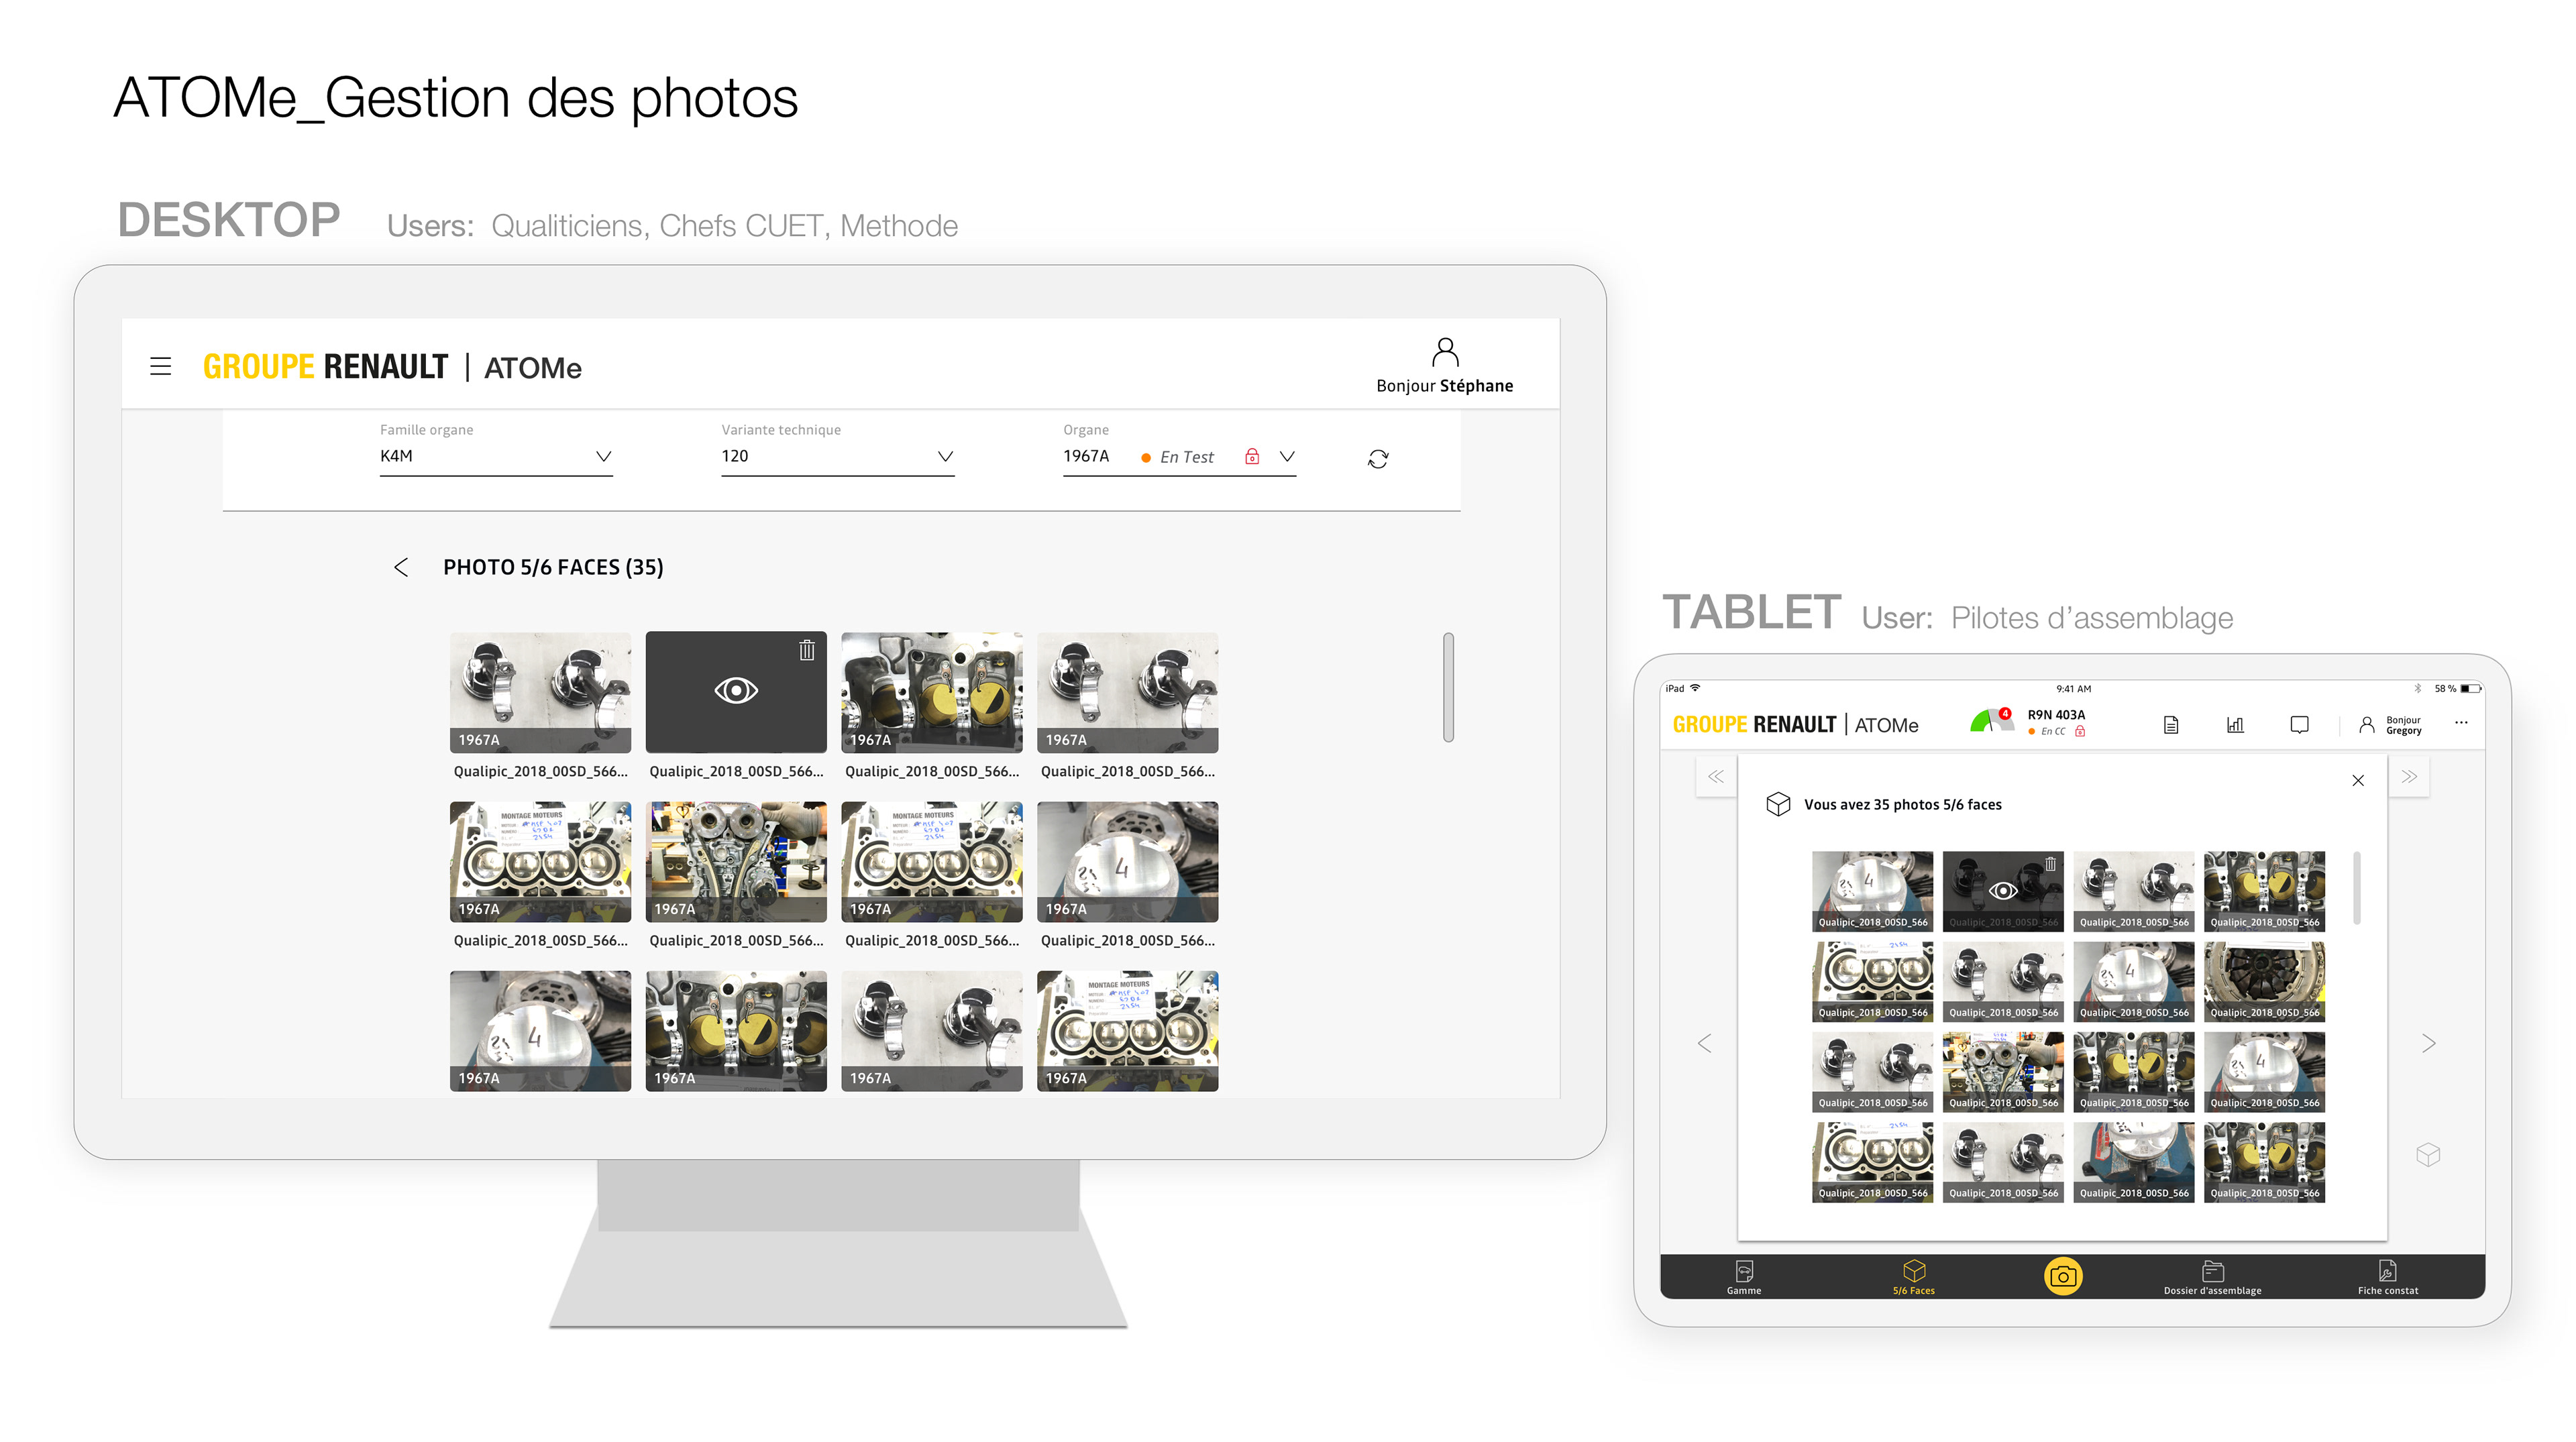Open the desktop hamburger menu

click(x=160, y=366)
